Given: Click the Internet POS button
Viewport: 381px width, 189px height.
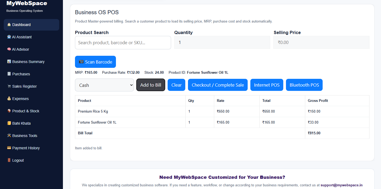Looking at the screenshot, I should [x=267, y=85].
